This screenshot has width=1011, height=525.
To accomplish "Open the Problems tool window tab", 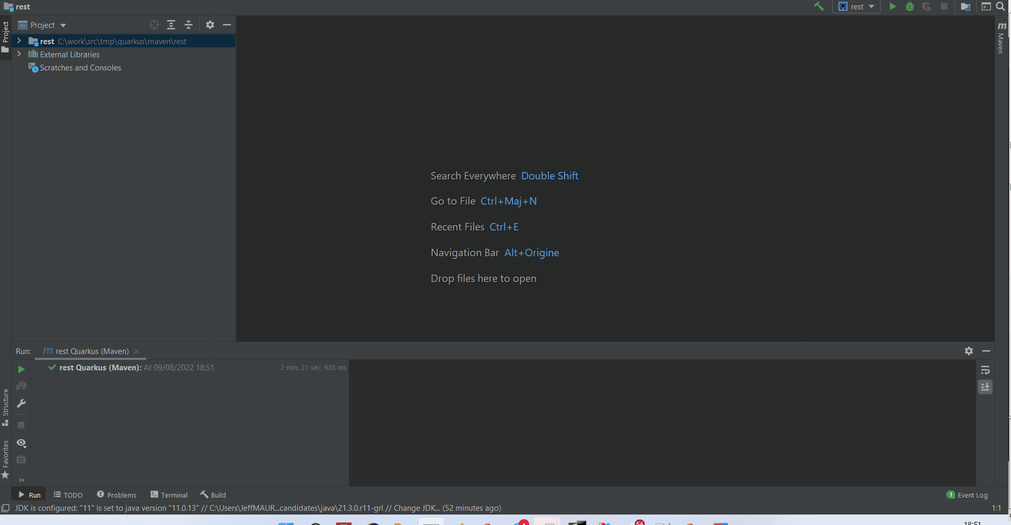I will click(116, 495).
